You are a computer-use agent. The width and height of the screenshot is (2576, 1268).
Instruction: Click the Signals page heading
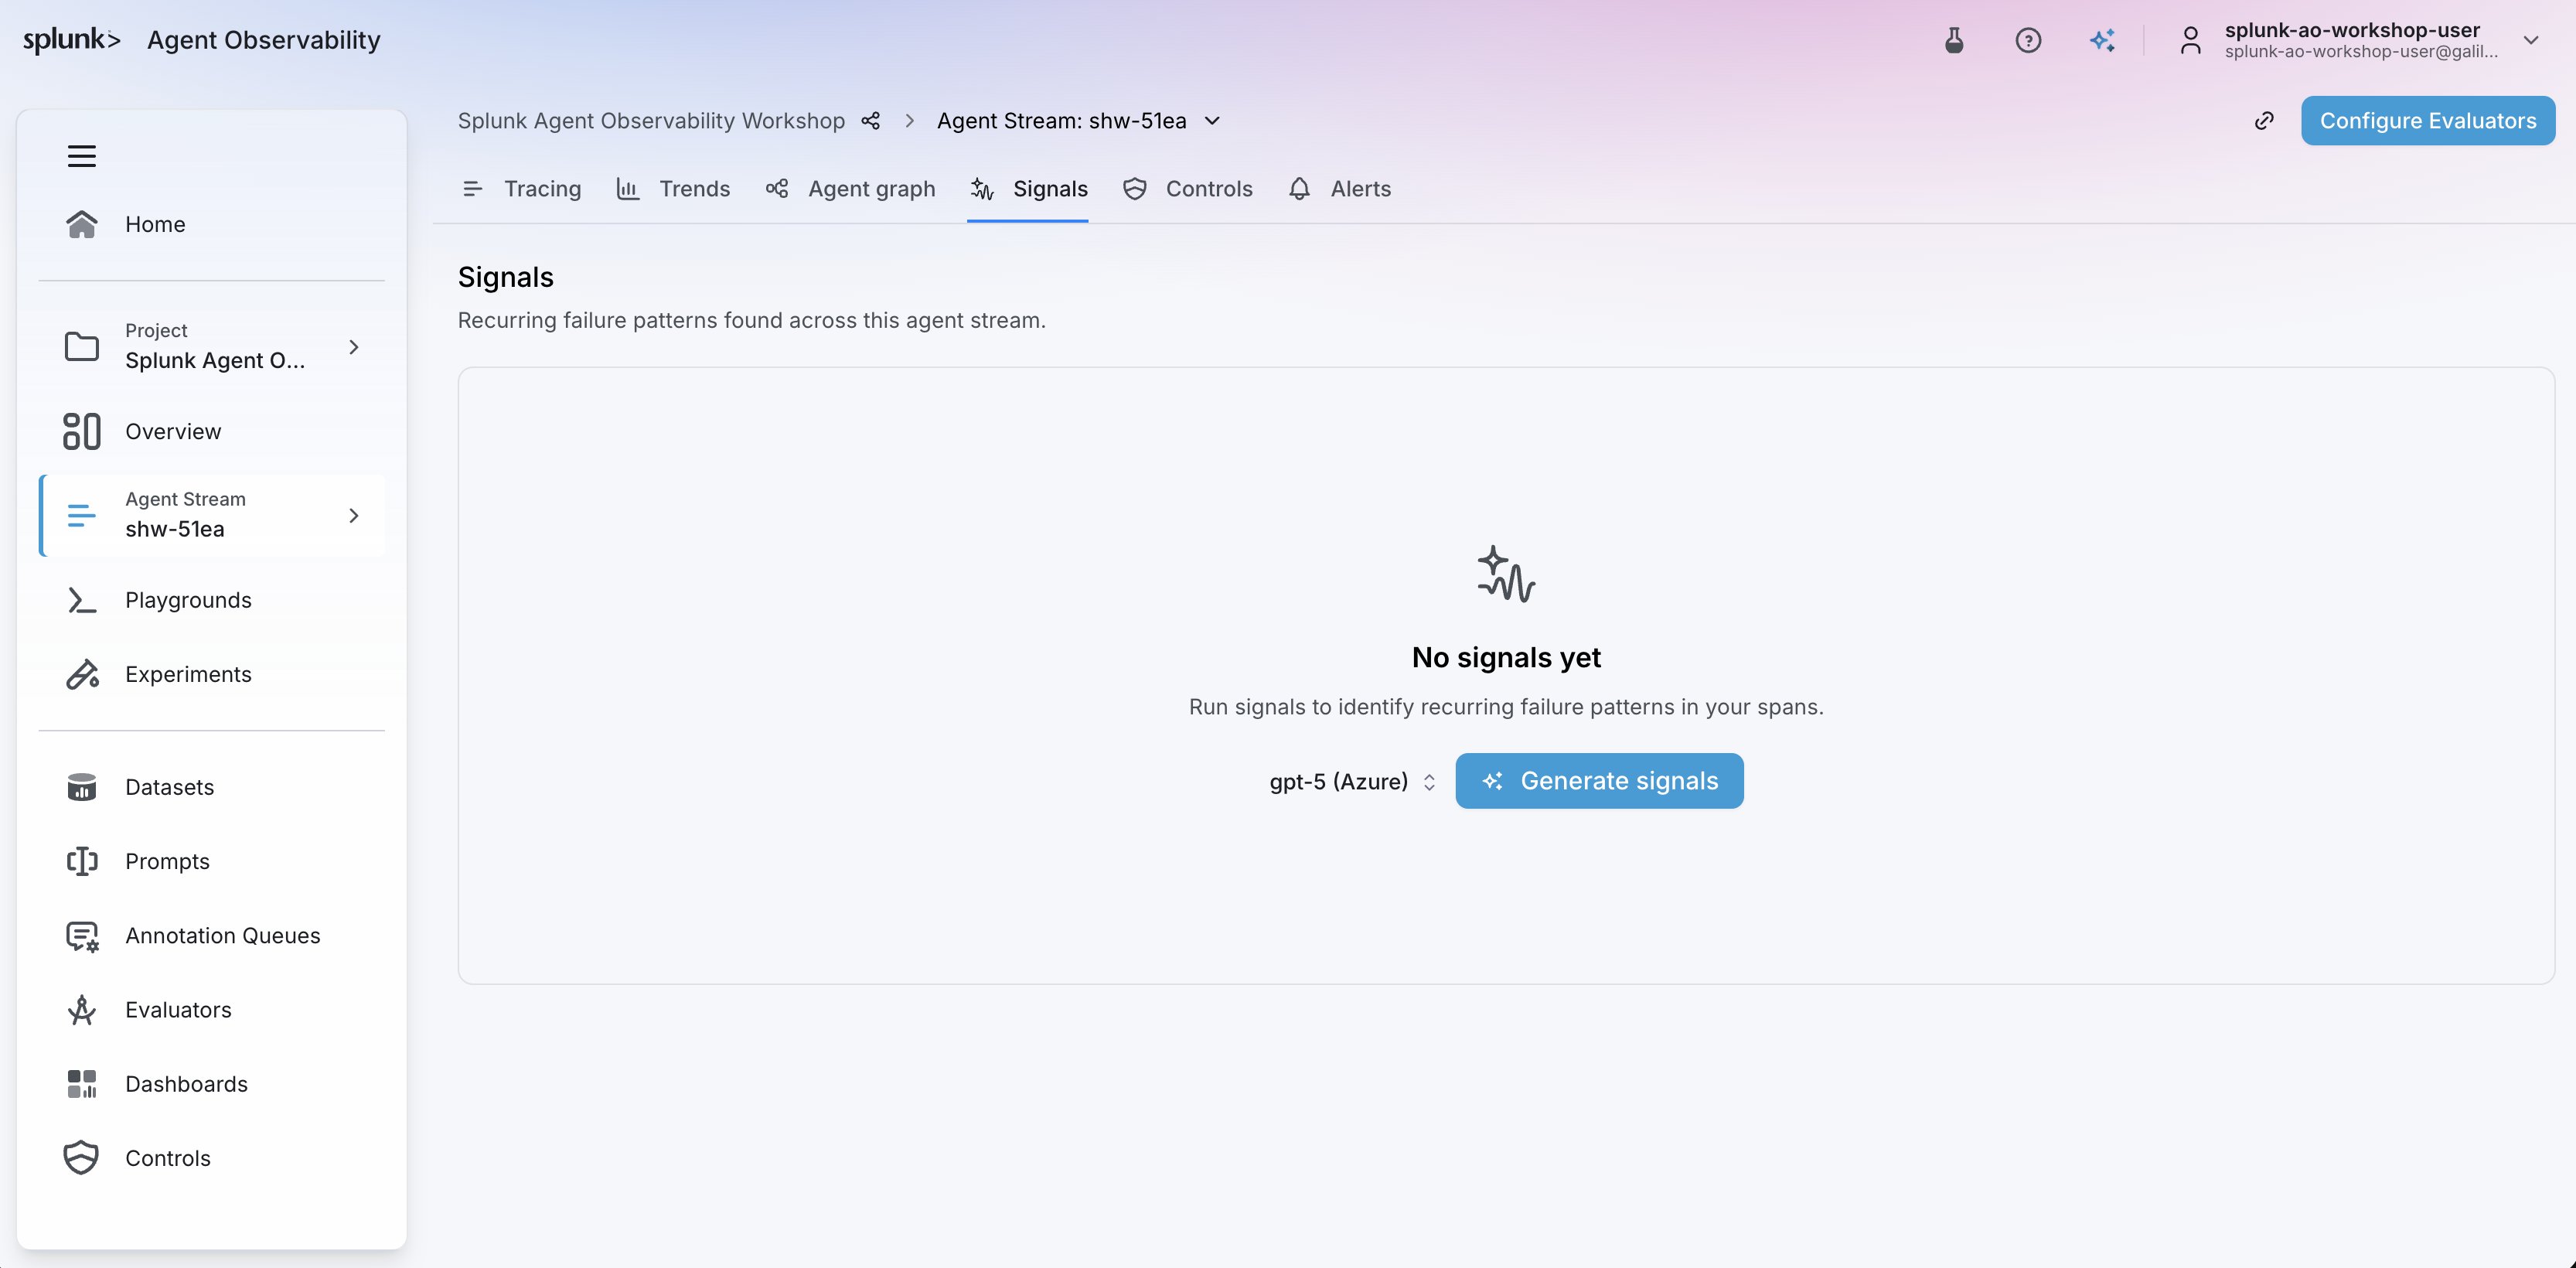point(506,277)
